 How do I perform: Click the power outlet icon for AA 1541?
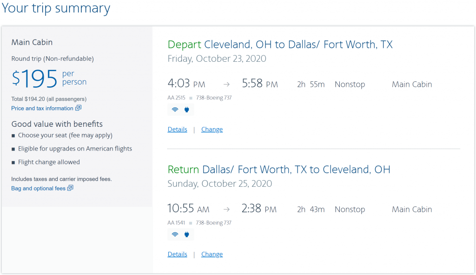[x=187, y=234]
